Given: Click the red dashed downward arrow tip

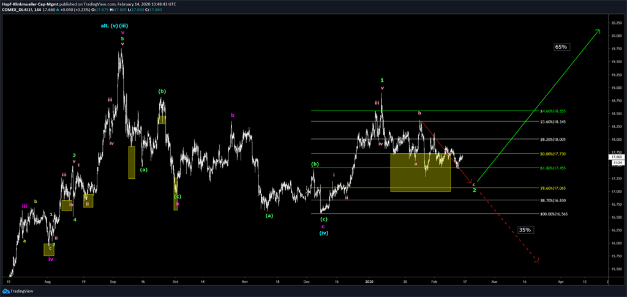Looking at the screenshot, I should click(537, 260).
